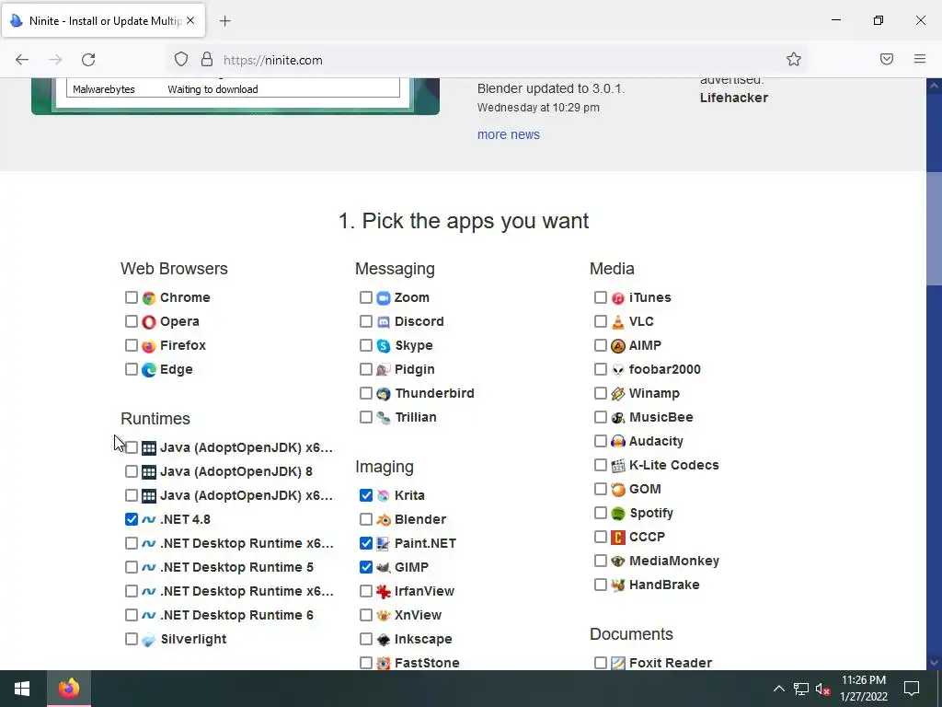Check the foobar2000 checkbox
This screenshot has width=942, height=707.
[x=600, y=370]
